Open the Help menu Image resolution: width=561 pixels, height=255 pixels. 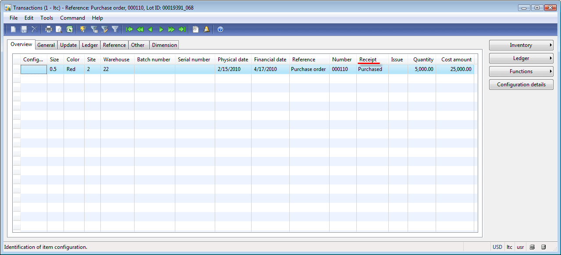[97, 18]
